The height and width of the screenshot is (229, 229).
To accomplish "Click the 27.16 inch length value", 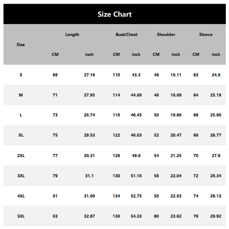I will point(89,75).
